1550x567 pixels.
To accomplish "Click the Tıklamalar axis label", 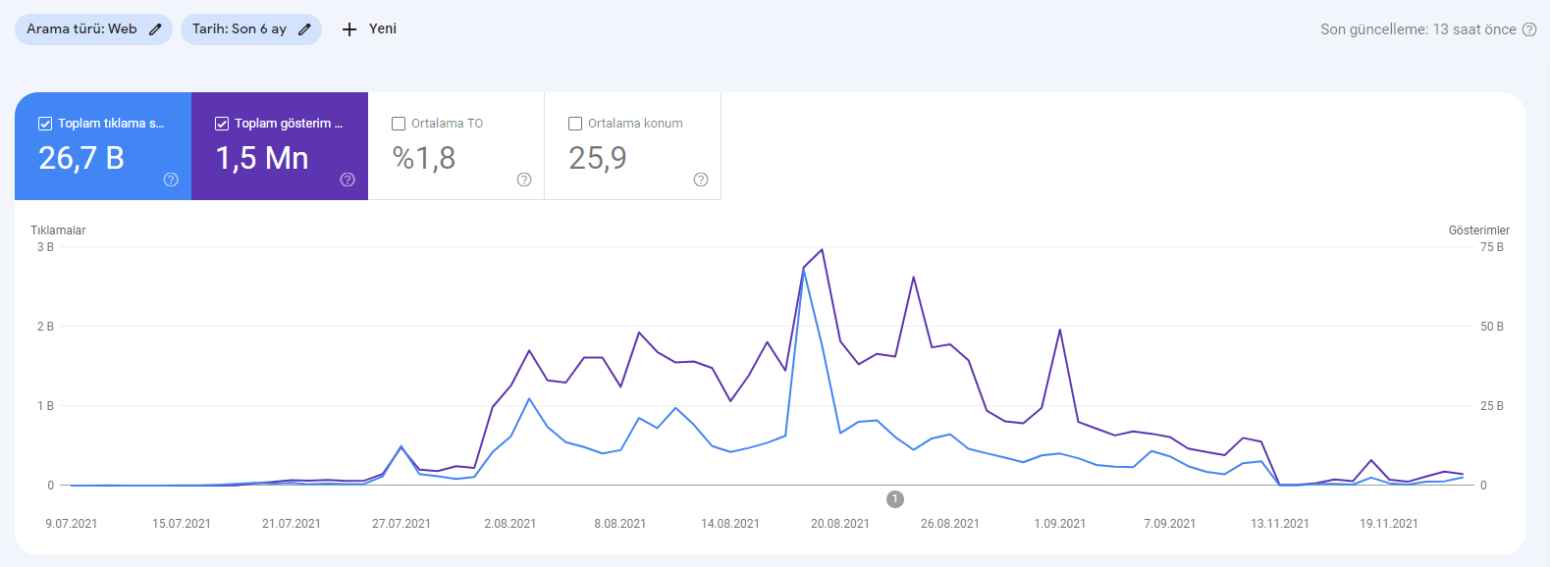I will pyautogui.click(x=58, y=231).
